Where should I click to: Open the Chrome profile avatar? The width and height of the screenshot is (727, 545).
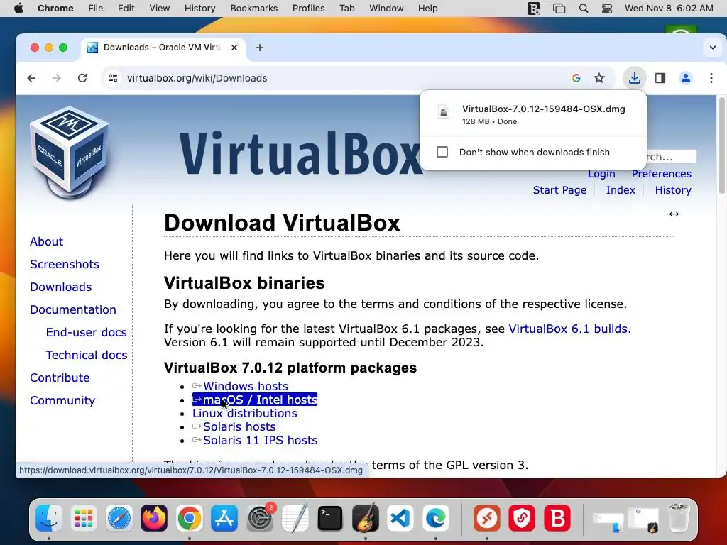click(686, 78)
